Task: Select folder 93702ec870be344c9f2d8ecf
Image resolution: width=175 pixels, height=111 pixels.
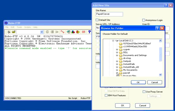Action: point(137,44)
